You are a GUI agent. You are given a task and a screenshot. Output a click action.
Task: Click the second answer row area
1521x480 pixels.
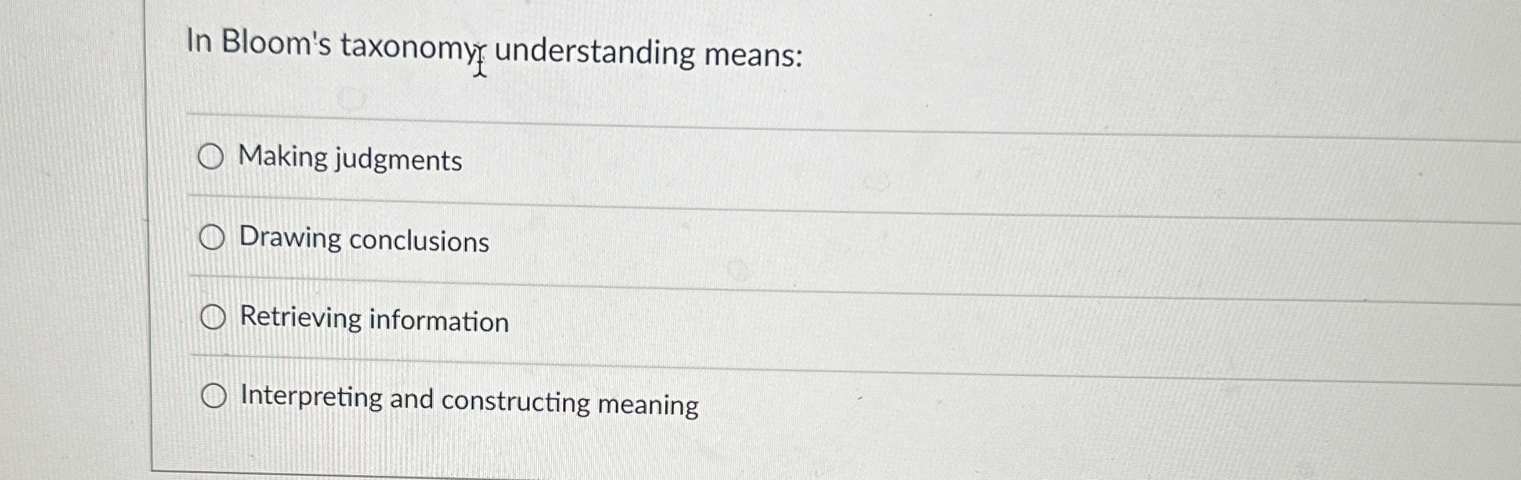(x=623, y=241)
